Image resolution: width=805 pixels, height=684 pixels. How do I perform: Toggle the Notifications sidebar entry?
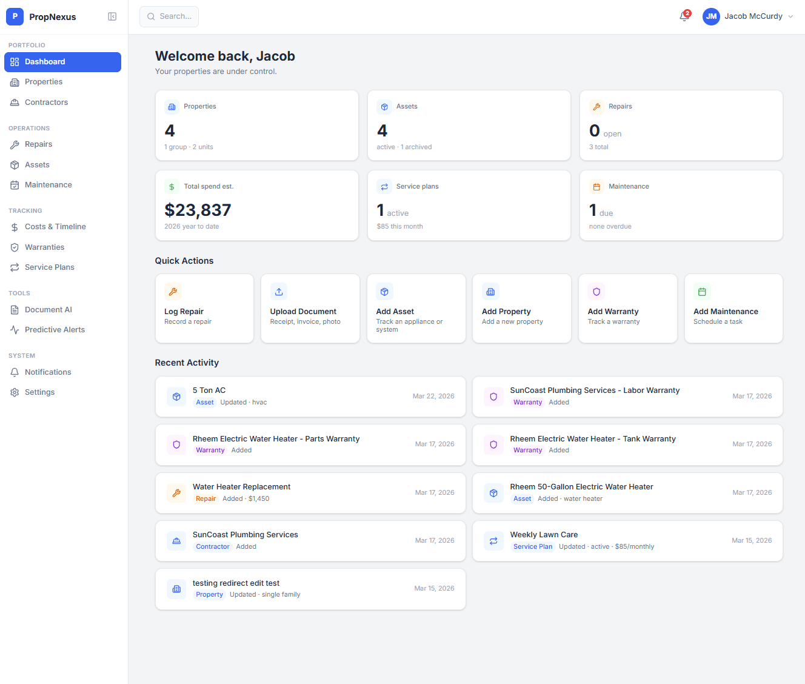coord(48,372)
